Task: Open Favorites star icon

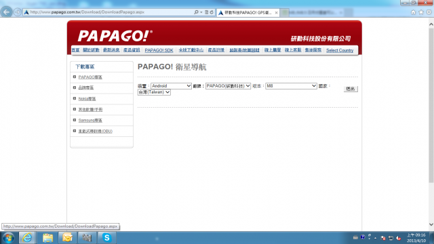Action: 421,12
